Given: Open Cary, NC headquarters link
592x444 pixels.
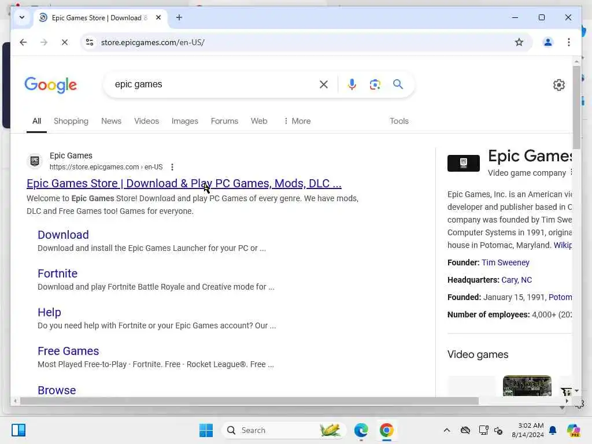Looking at the screenshot, I should pyautogui.click(x=516, y=280).
